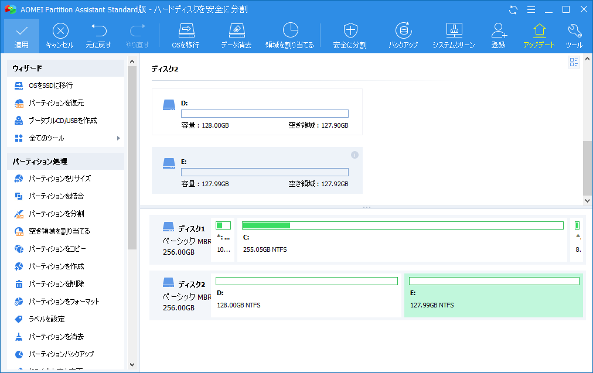Screen dimensions: 593x373
Task: Click the C: partition usage bar
Action: point(403,225)
